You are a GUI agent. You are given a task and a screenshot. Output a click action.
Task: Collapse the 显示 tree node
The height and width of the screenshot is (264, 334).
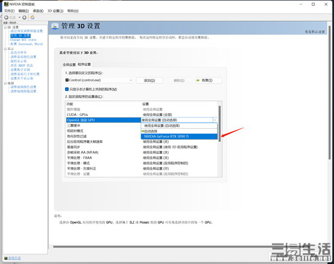pos(5,49)
